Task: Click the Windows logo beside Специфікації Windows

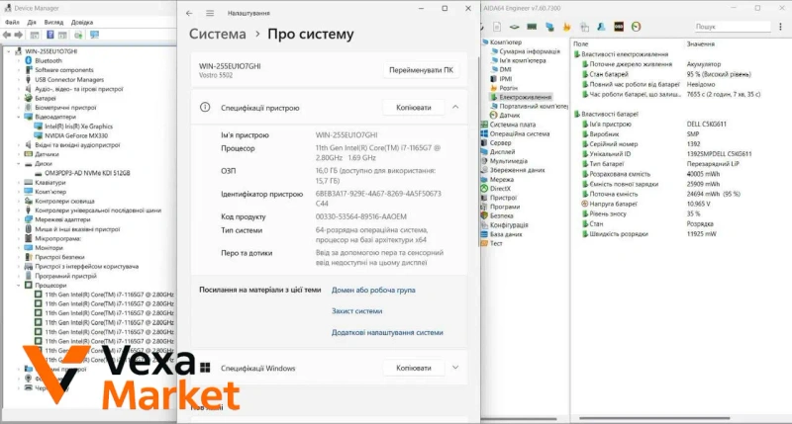Action: pyautogui.click(x=205, y=368)
